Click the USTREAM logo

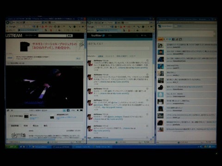tap(14, 36)
